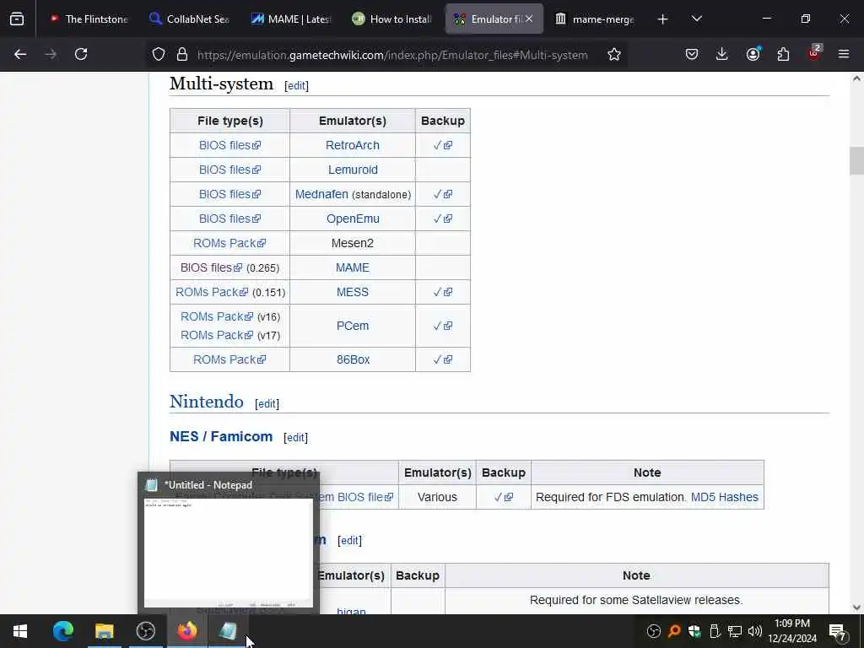Open BIOS files link for OpenEmu
Image resolution: width=864 pixels, height=648 pixels.
229,219
